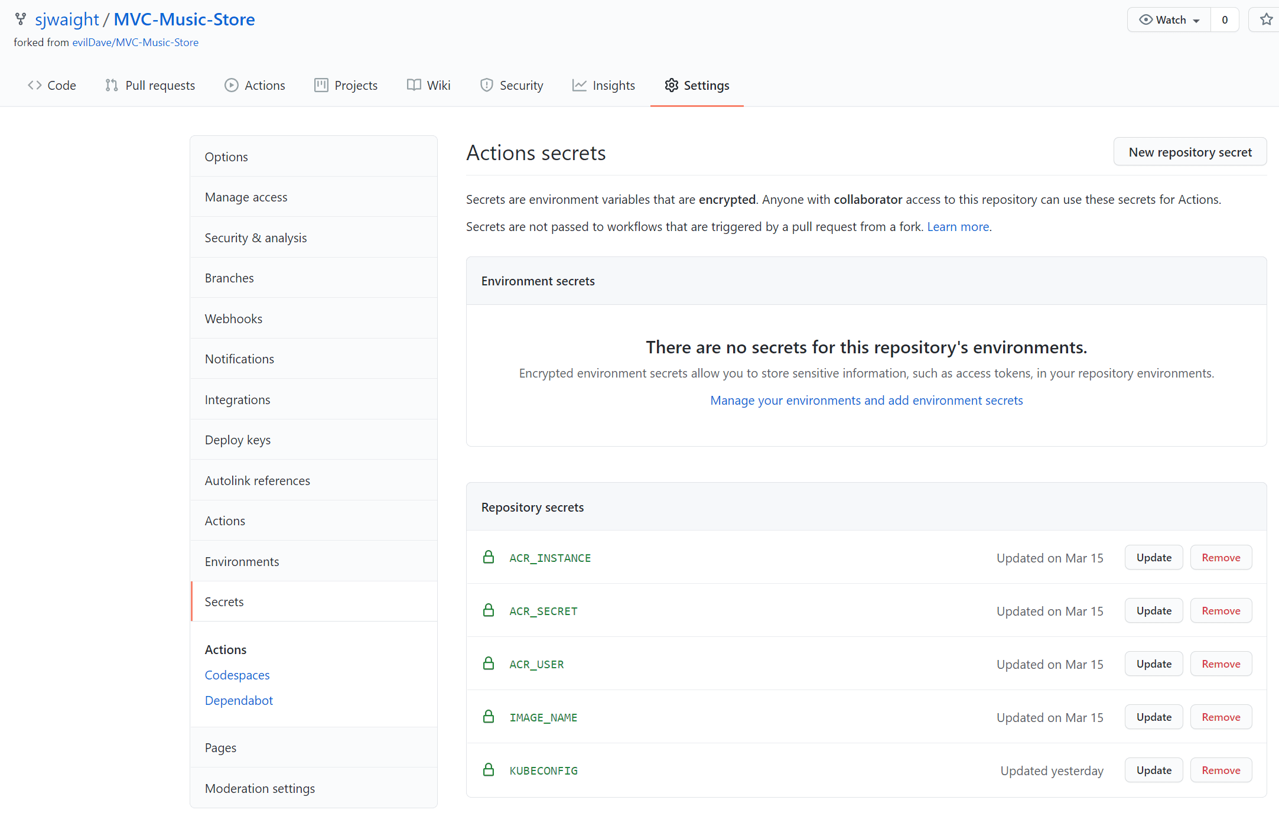Remove the IMAGE_NAME secret
1279x813 pixels.
pyautogui.click(x=1221, y=717)
